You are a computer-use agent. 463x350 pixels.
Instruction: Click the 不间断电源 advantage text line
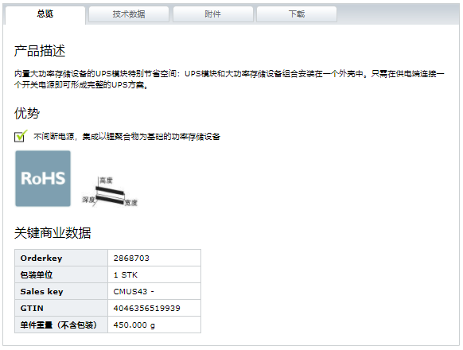point(127,137)
